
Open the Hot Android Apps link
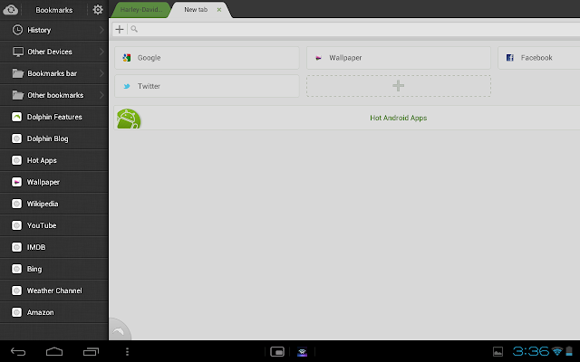pyautogui.click(x=399, y=118)
